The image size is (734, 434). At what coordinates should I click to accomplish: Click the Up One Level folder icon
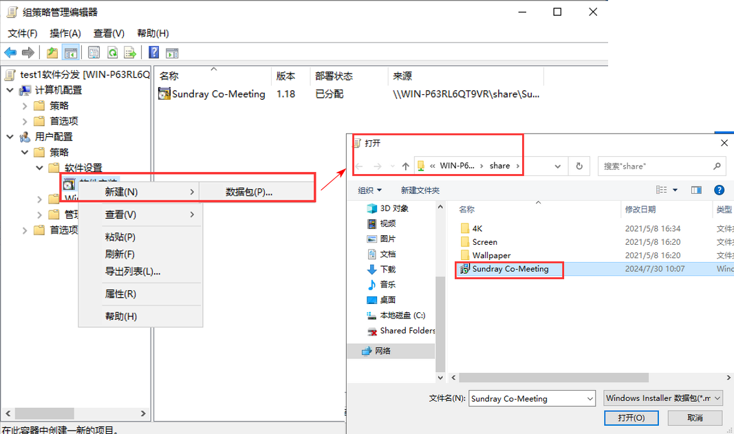pyautogui.click(x=52, y=52)
